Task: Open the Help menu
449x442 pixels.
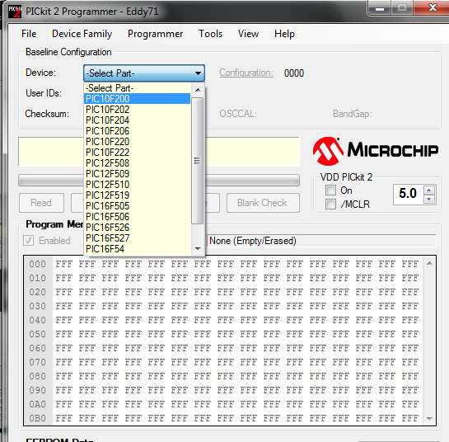Action: [284, 34]
